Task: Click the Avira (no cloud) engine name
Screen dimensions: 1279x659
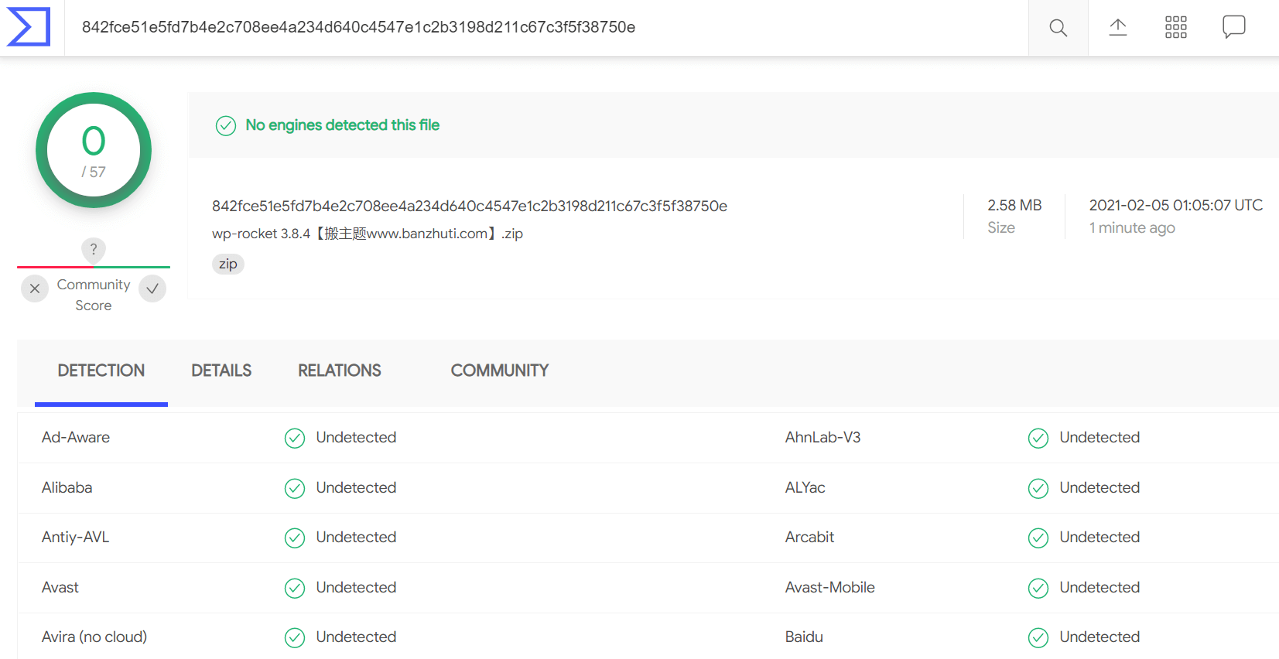Action: point(94,637)
